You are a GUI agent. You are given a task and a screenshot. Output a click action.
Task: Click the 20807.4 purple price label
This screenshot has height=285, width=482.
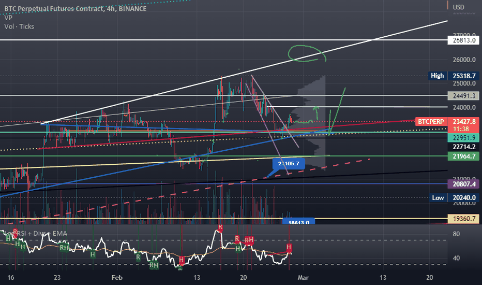point(463,184)
